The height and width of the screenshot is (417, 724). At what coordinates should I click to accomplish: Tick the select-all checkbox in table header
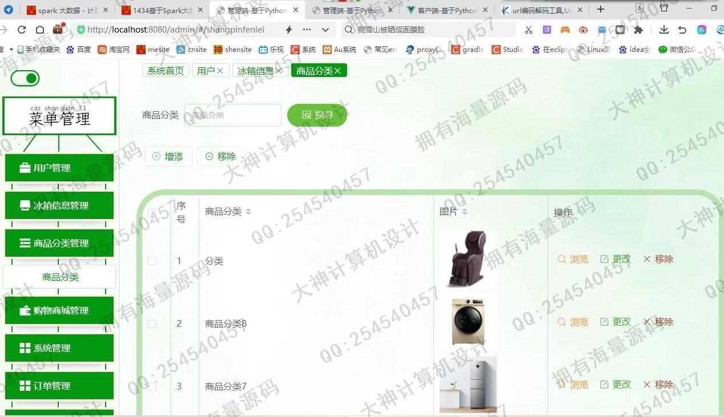(x=152, y=212)
